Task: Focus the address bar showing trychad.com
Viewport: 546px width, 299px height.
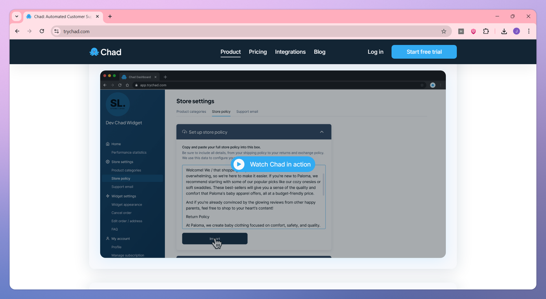Action: click(252, 31)
